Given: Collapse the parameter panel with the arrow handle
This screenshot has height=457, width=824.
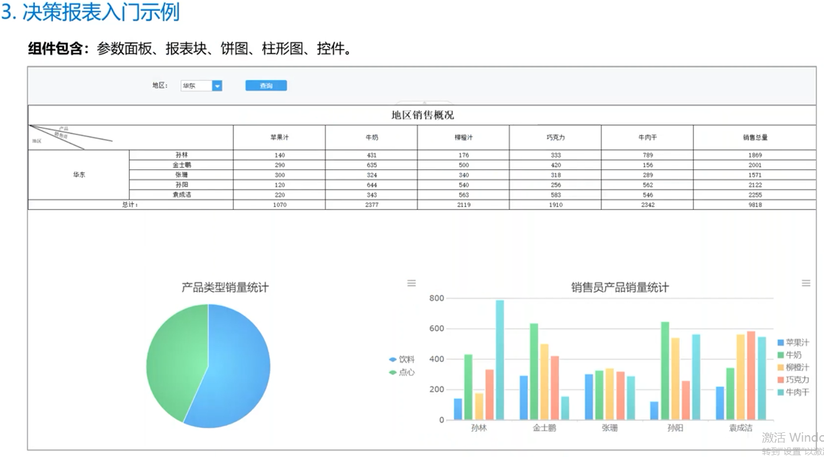Looking at the screenshot, I should (424, 101).
